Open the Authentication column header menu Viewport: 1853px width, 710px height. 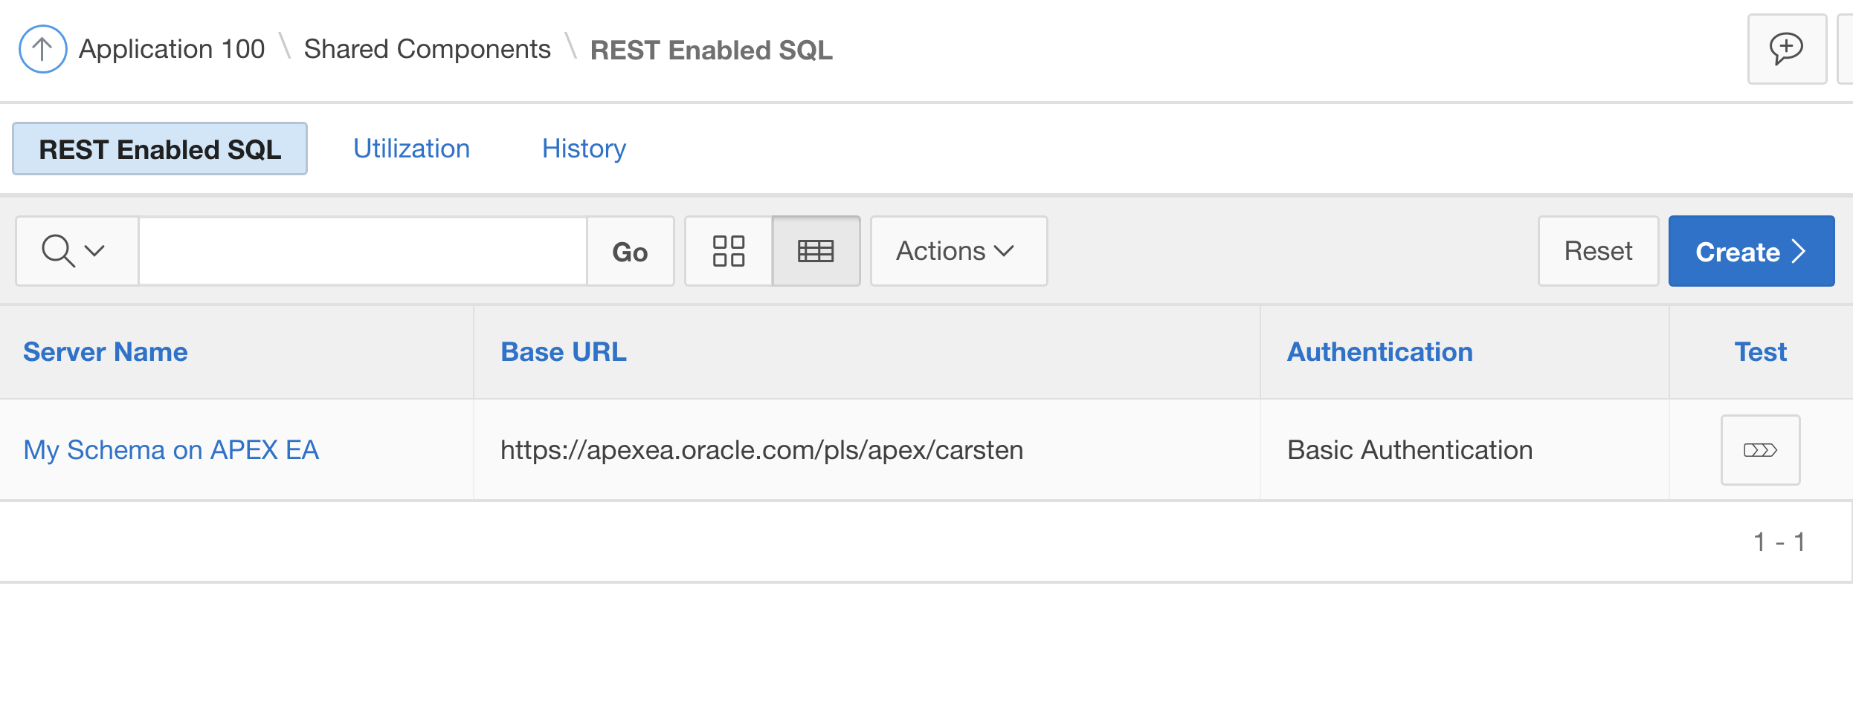coord(1379,352)
